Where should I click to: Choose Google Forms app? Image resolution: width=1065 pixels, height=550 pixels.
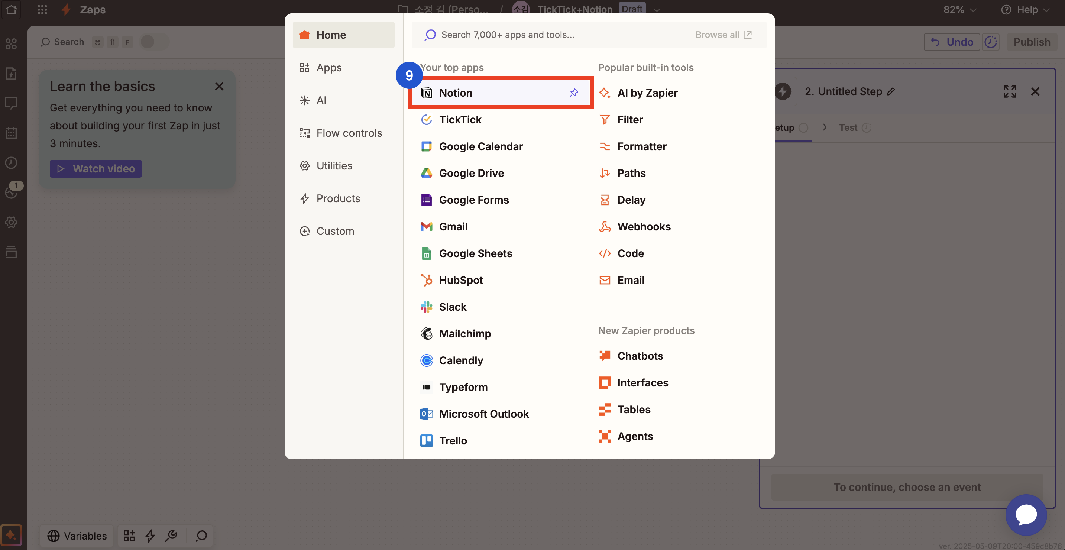[500, 200]
